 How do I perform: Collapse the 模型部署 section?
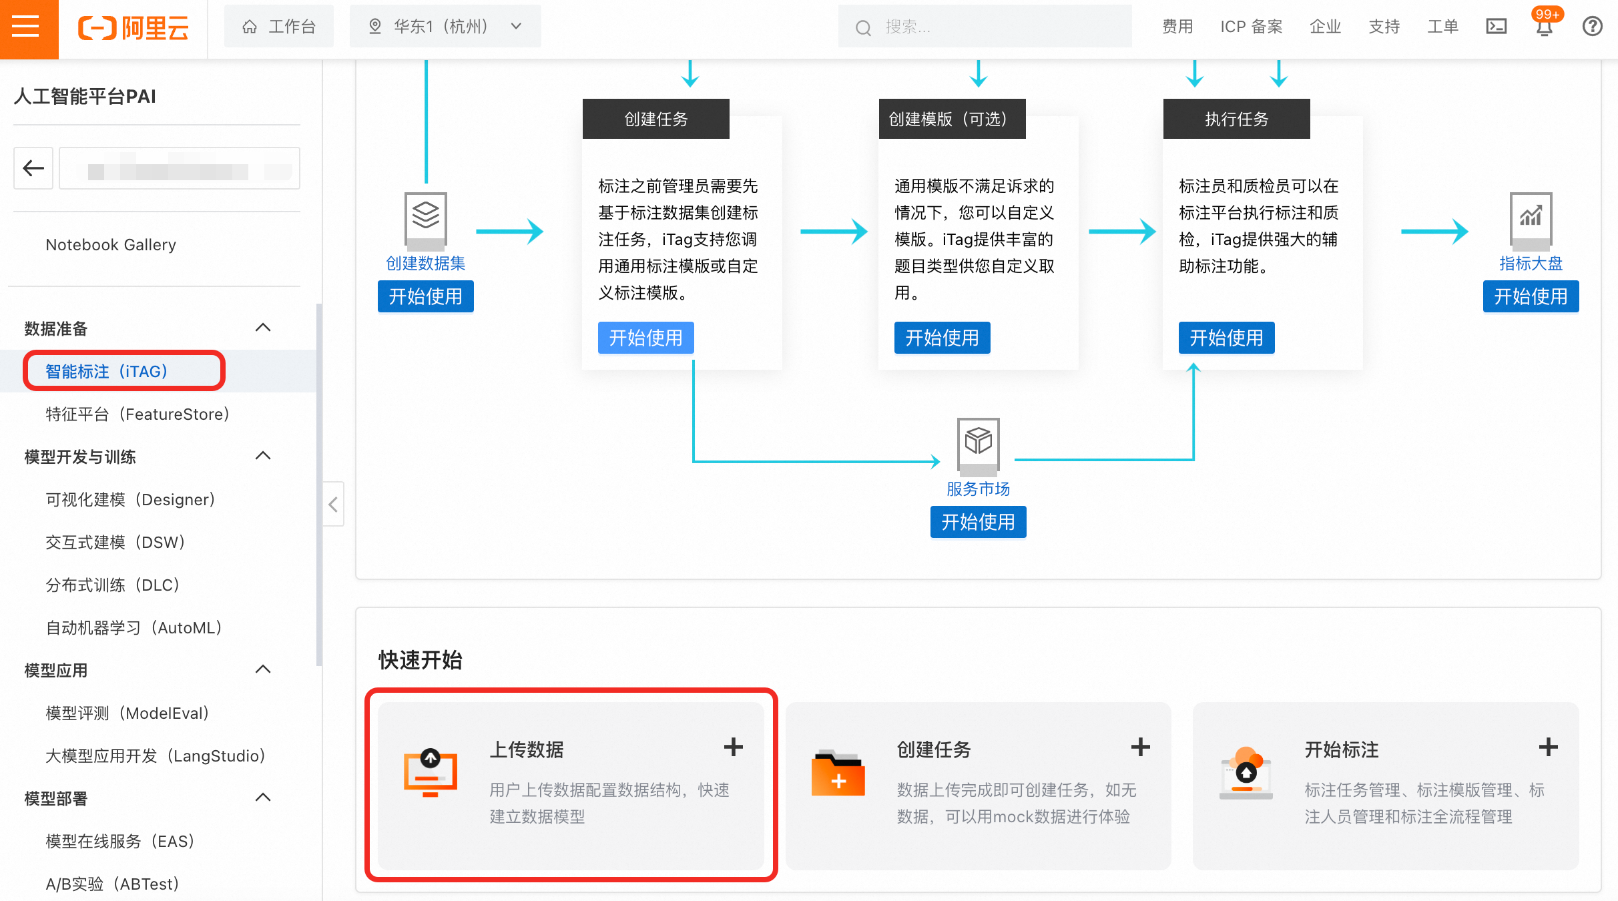pyautogui.click(x=263, y=798)
